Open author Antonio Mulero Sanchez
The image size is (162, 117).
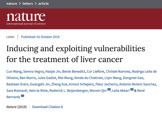pyautogui.click(x=137, y=84)
